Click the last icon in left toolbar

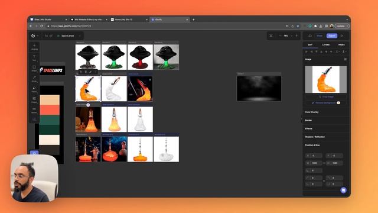click(x=34, y=120)
